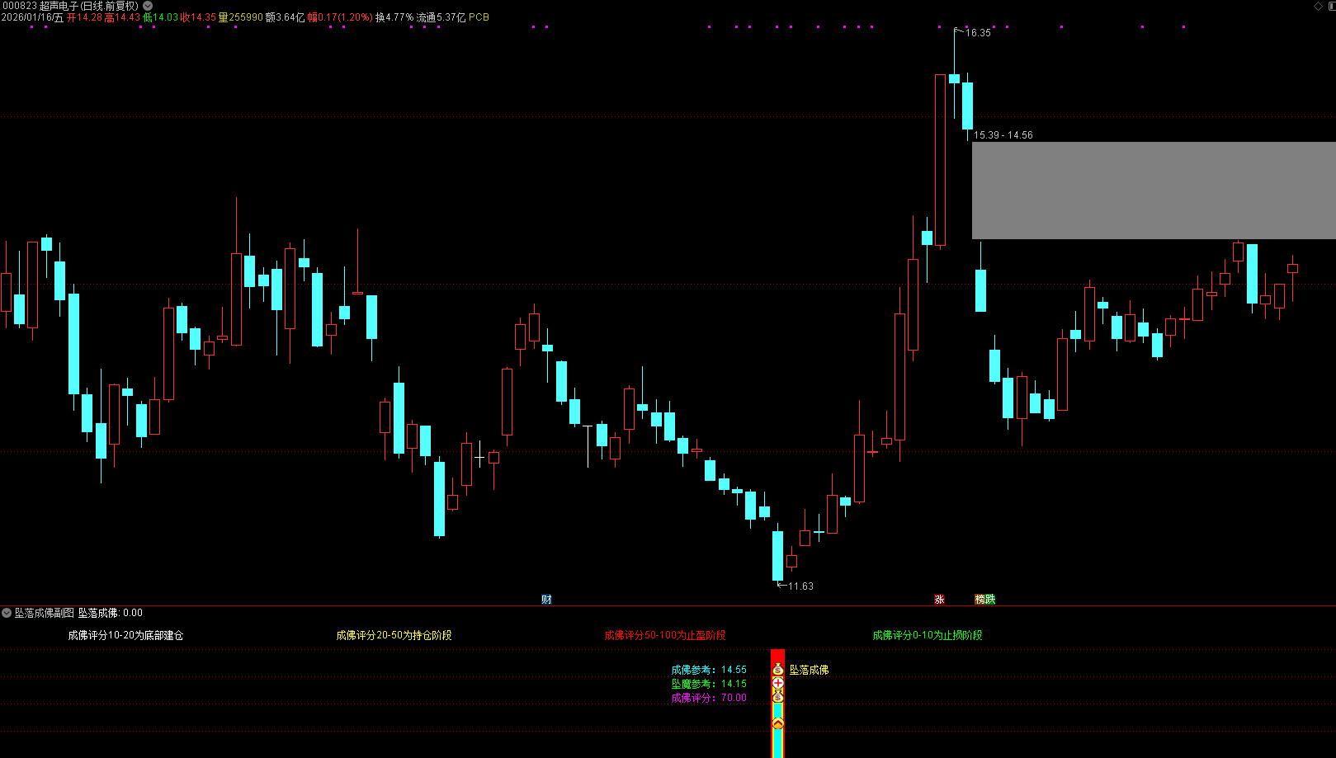Click the 坠落成佛副图 indicator name
This screenshot has width=1336, height=758.
point(45,613)
